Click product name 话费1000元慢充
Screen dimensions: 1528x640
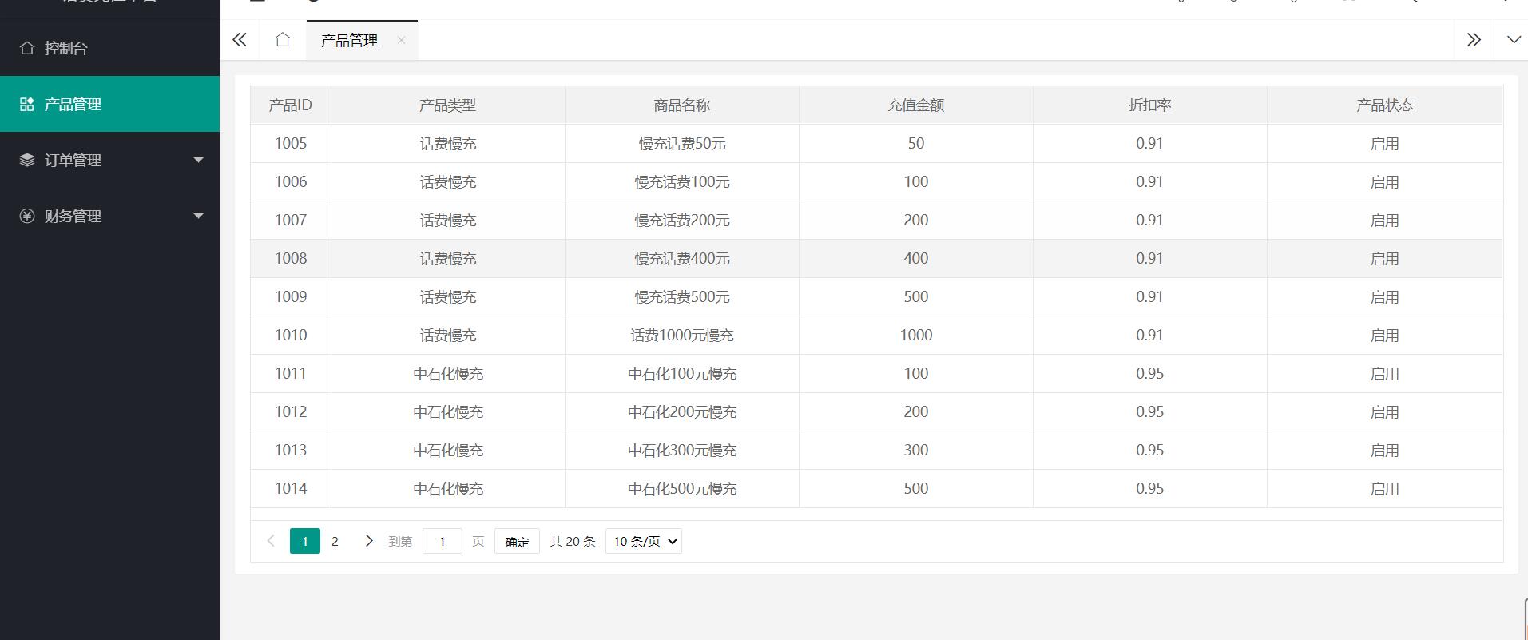point(682,336)
